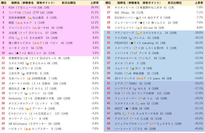Click the fire icon in the 網屋 row

[x=19, y=22]
